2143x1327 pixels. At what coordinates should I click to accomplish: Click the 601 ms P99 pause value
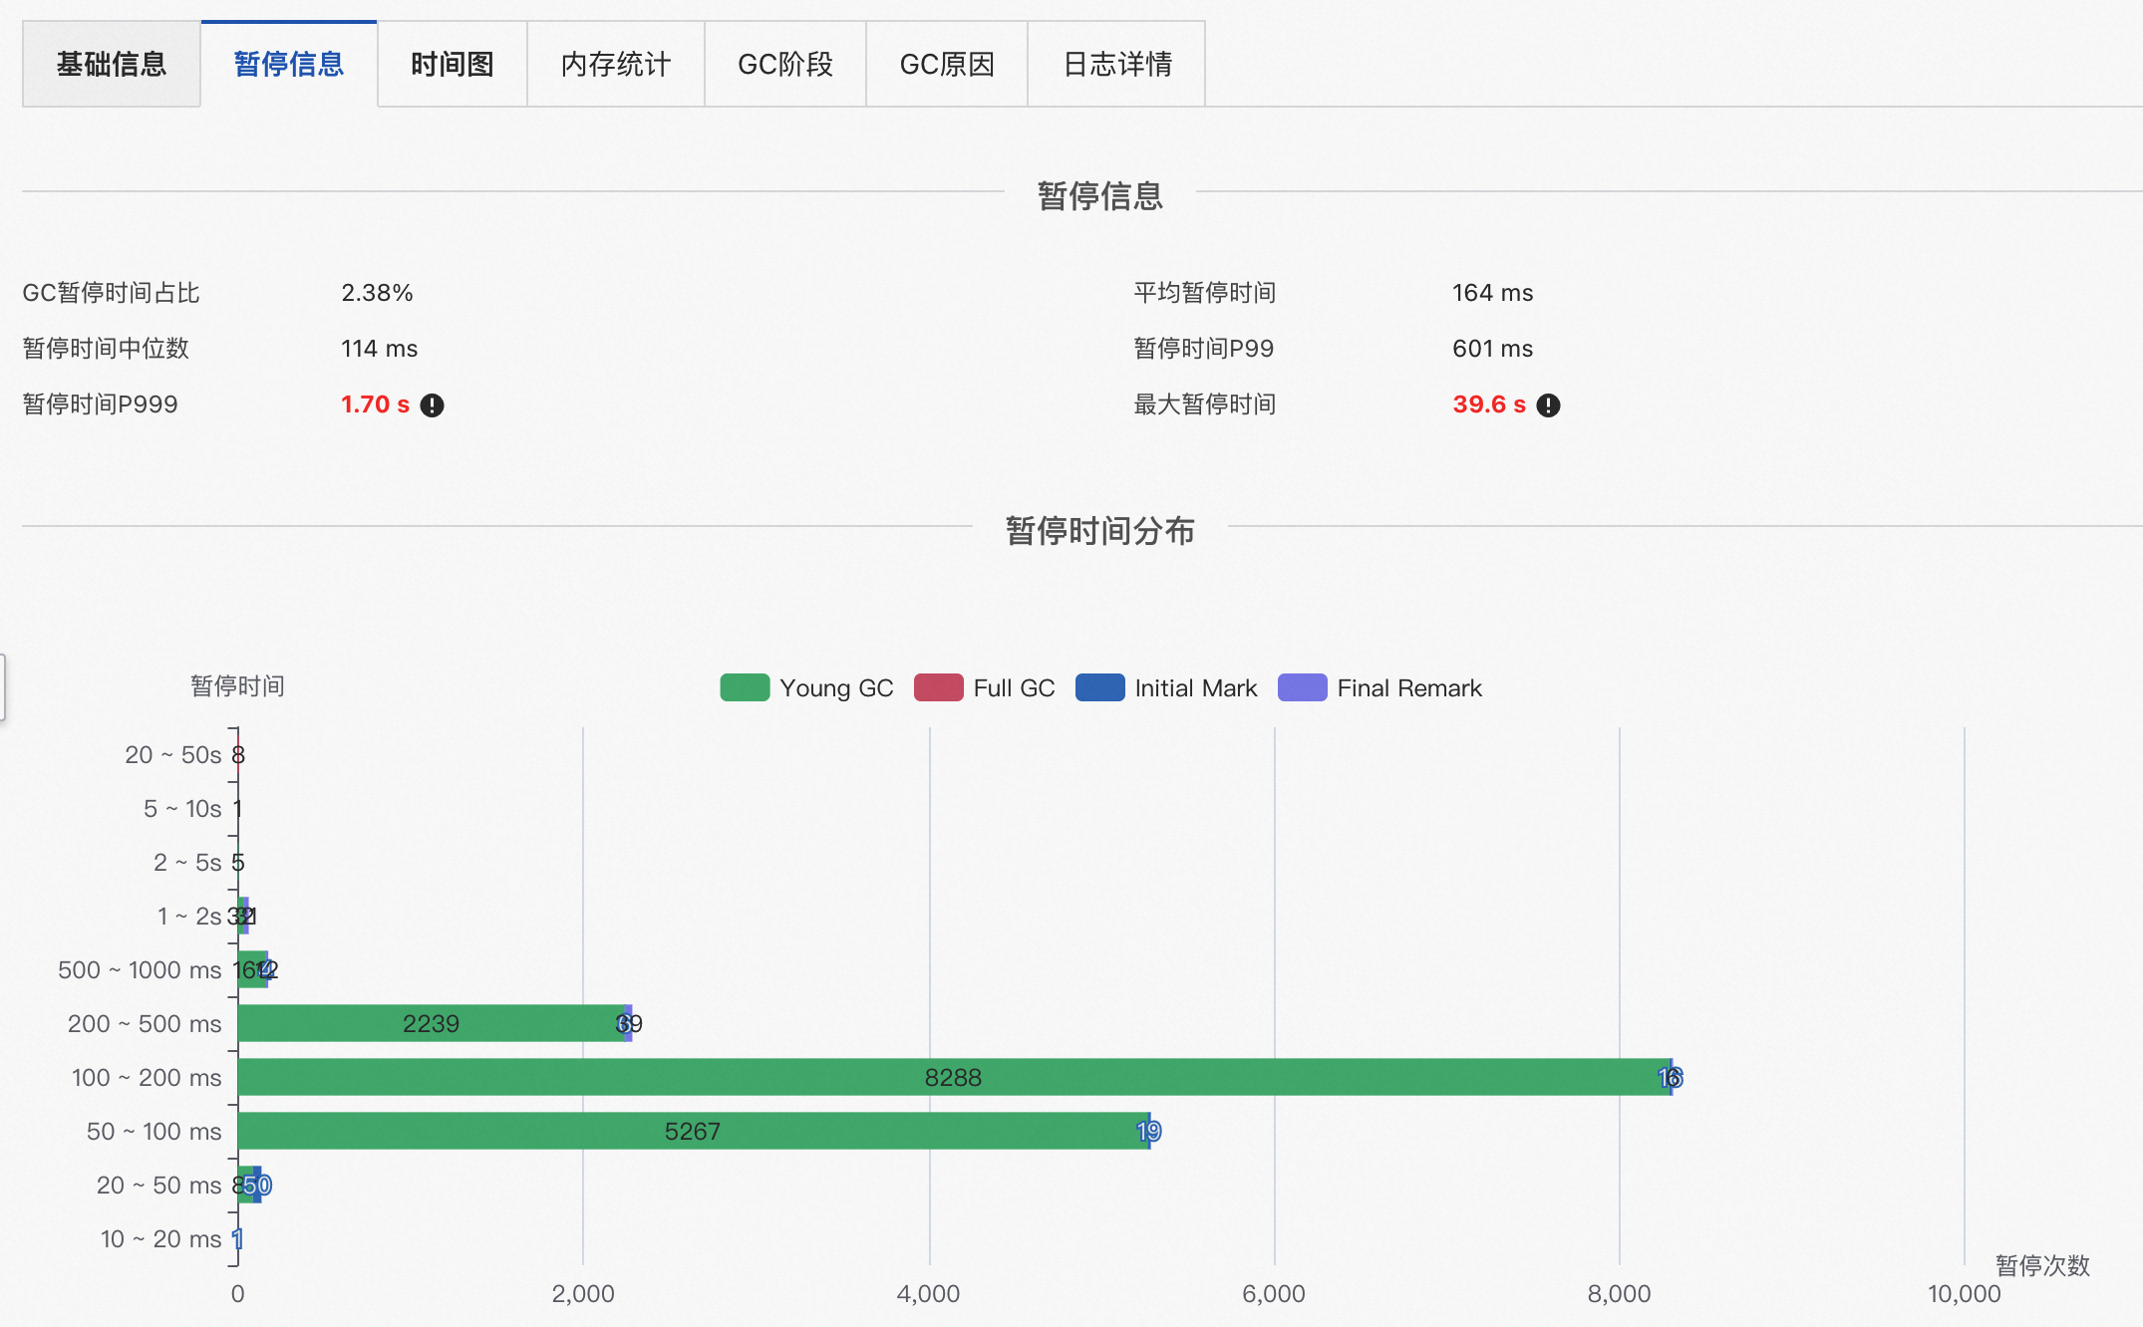(x=1492, y=348)
